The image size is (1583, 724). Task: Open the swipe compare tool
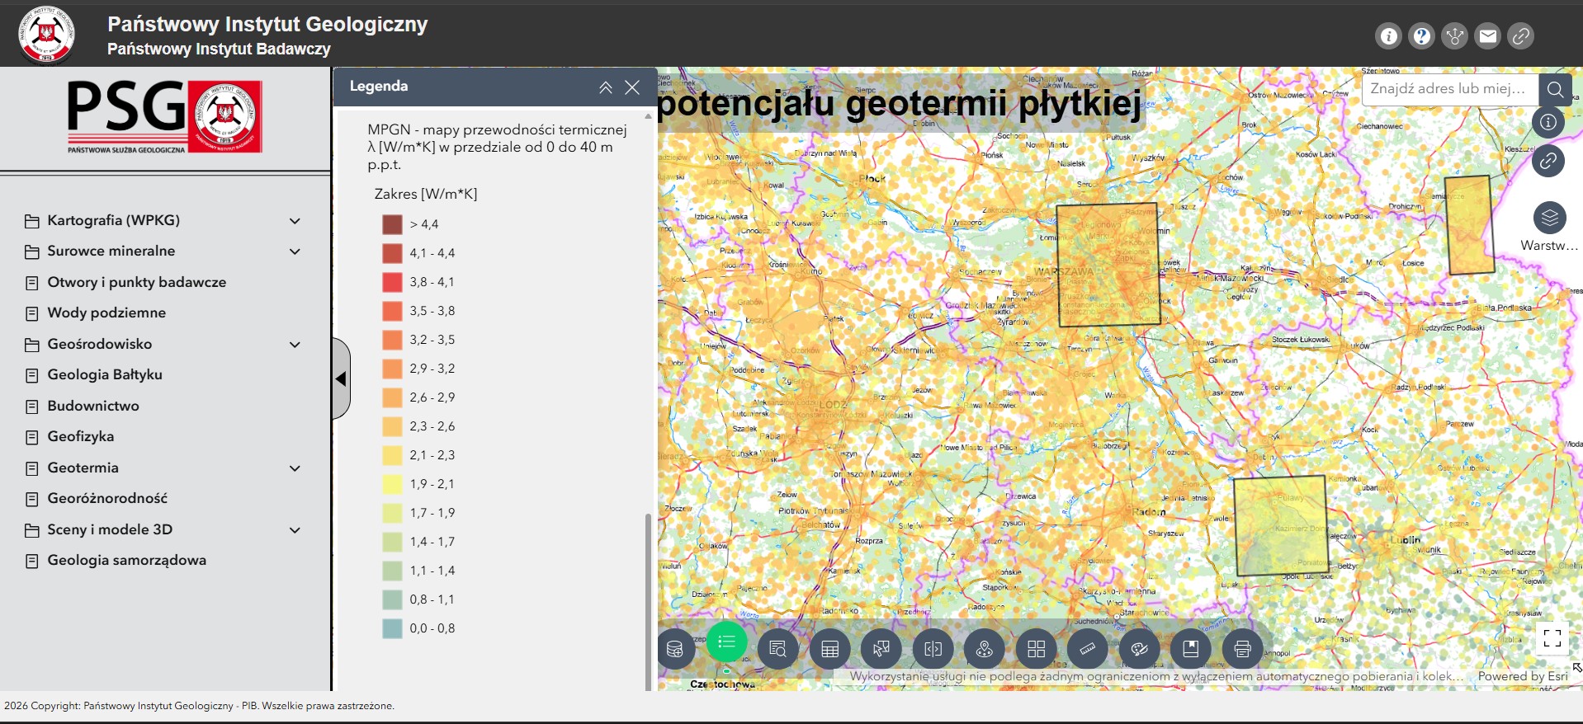tap(933, 649)
